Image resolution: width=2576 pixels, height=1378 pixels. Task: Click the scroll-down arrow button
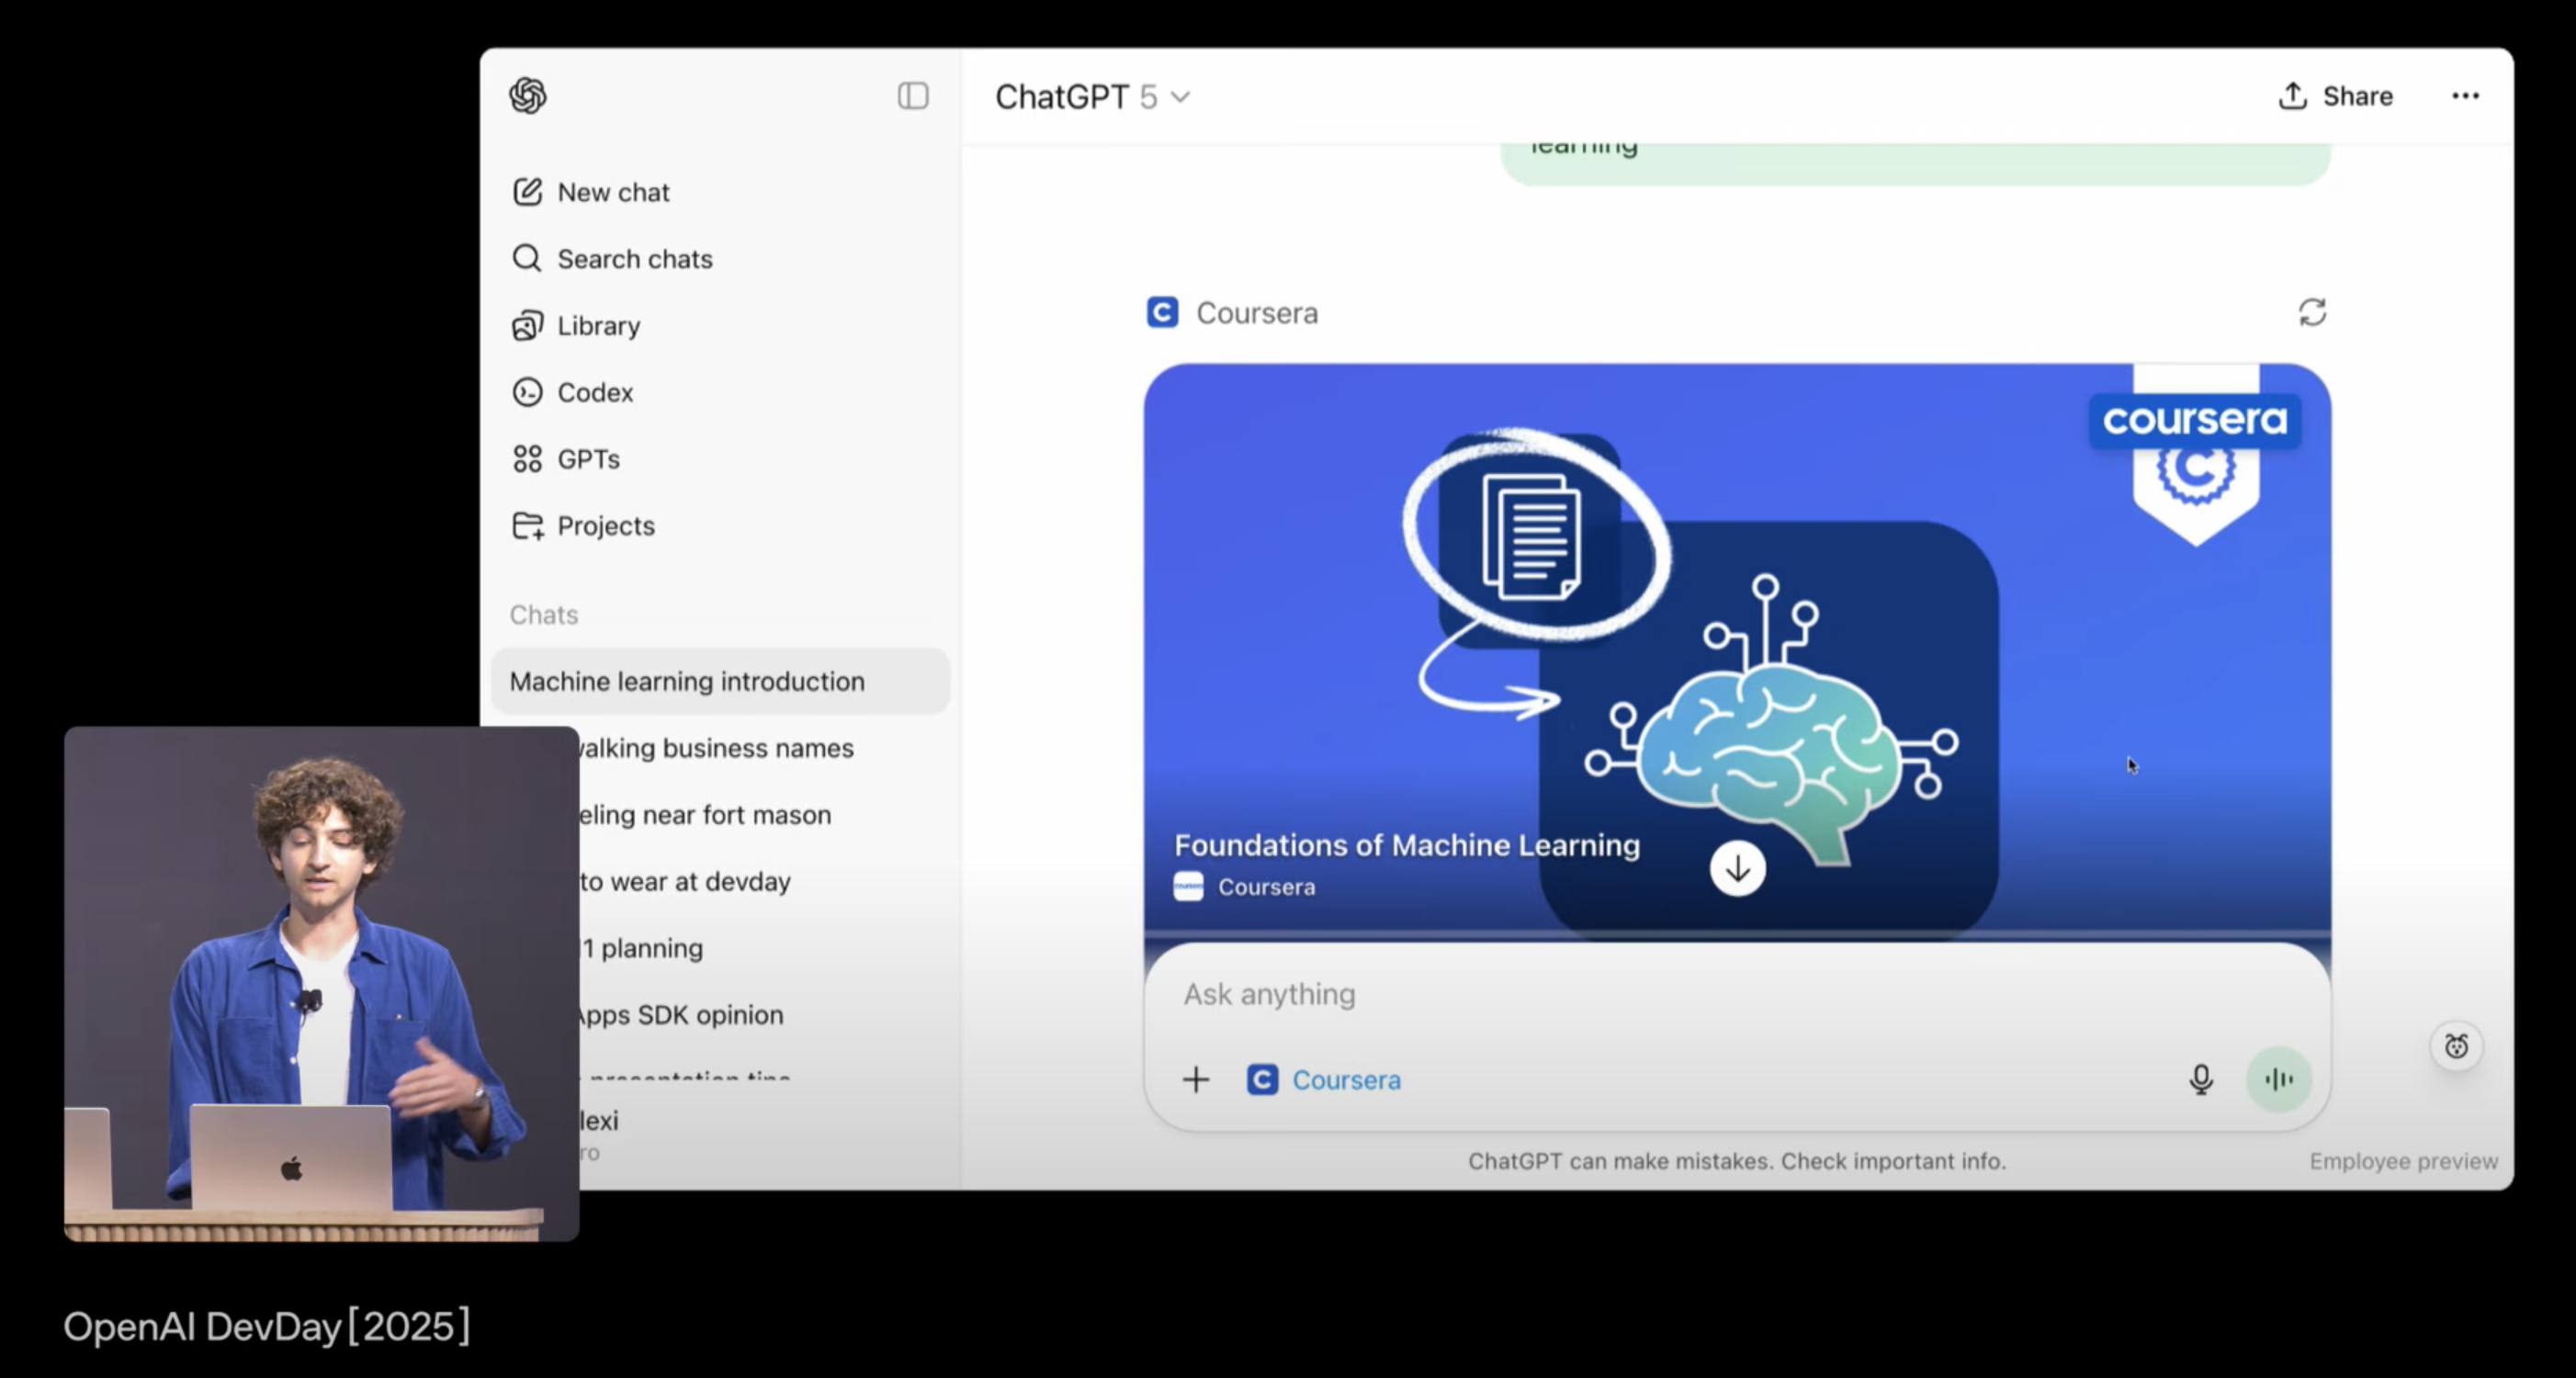pyautogui.click(x=1737, y=868)
